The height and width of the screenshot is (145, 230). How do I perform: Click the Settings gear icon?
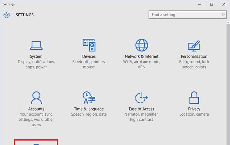7,15
